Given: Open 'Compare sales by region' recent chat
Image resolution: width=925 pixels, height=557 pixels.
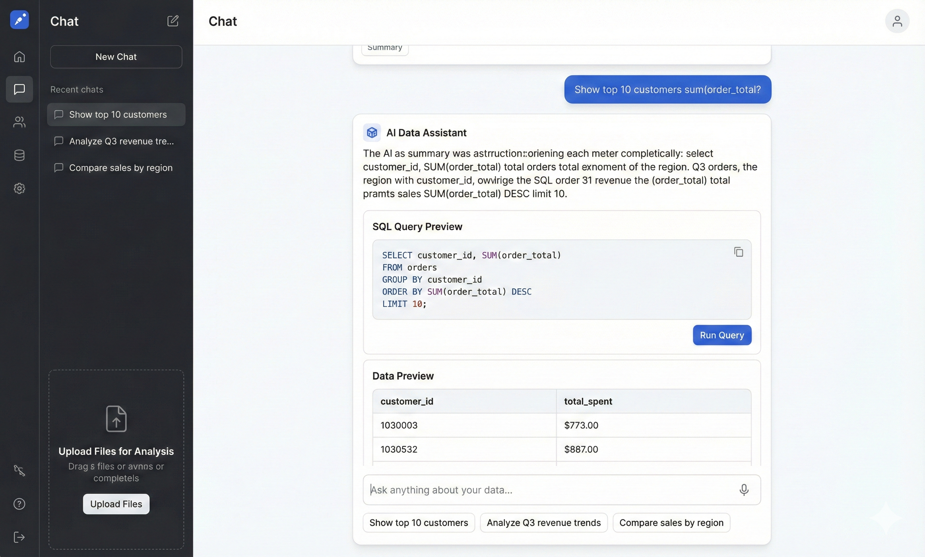Looking at the screenshot, I should pos(116,168).
